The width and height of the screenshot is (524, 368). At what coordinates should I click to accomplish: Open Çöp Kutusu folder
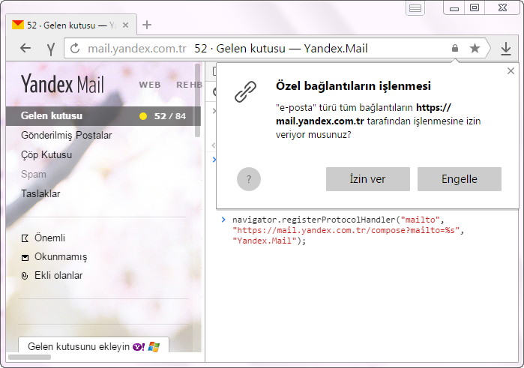point(46,154)
